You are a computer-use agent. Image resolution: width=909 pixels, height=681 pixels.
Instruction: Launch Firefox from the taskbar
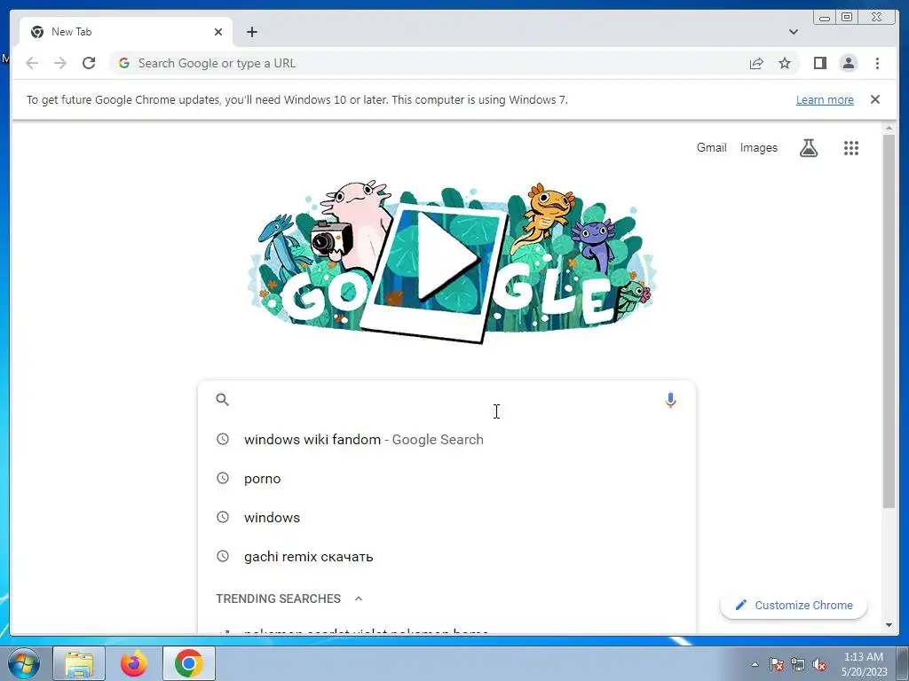coord(134,663)
